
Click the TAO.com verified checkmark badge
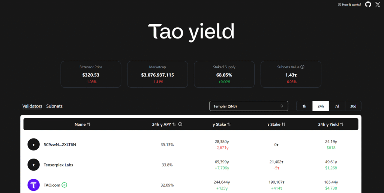click(x=64, y=185)
